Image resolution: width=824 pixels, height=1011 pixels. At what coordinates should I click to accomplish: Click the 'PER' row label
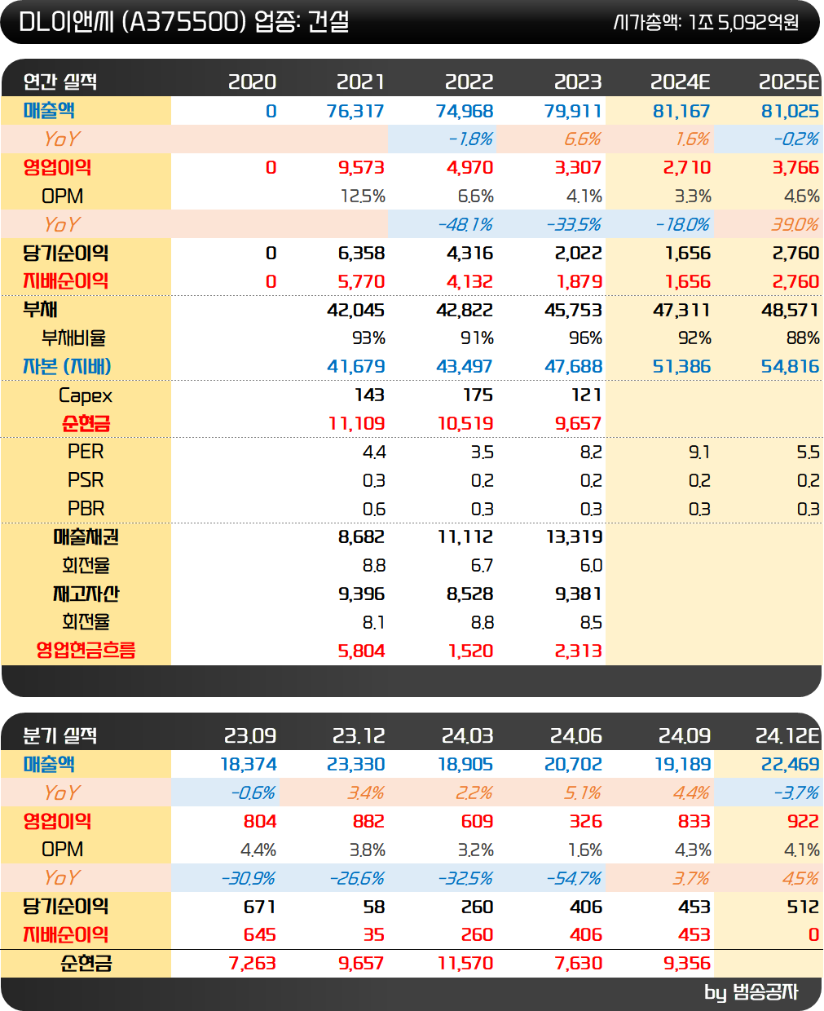tap(86, 451)
